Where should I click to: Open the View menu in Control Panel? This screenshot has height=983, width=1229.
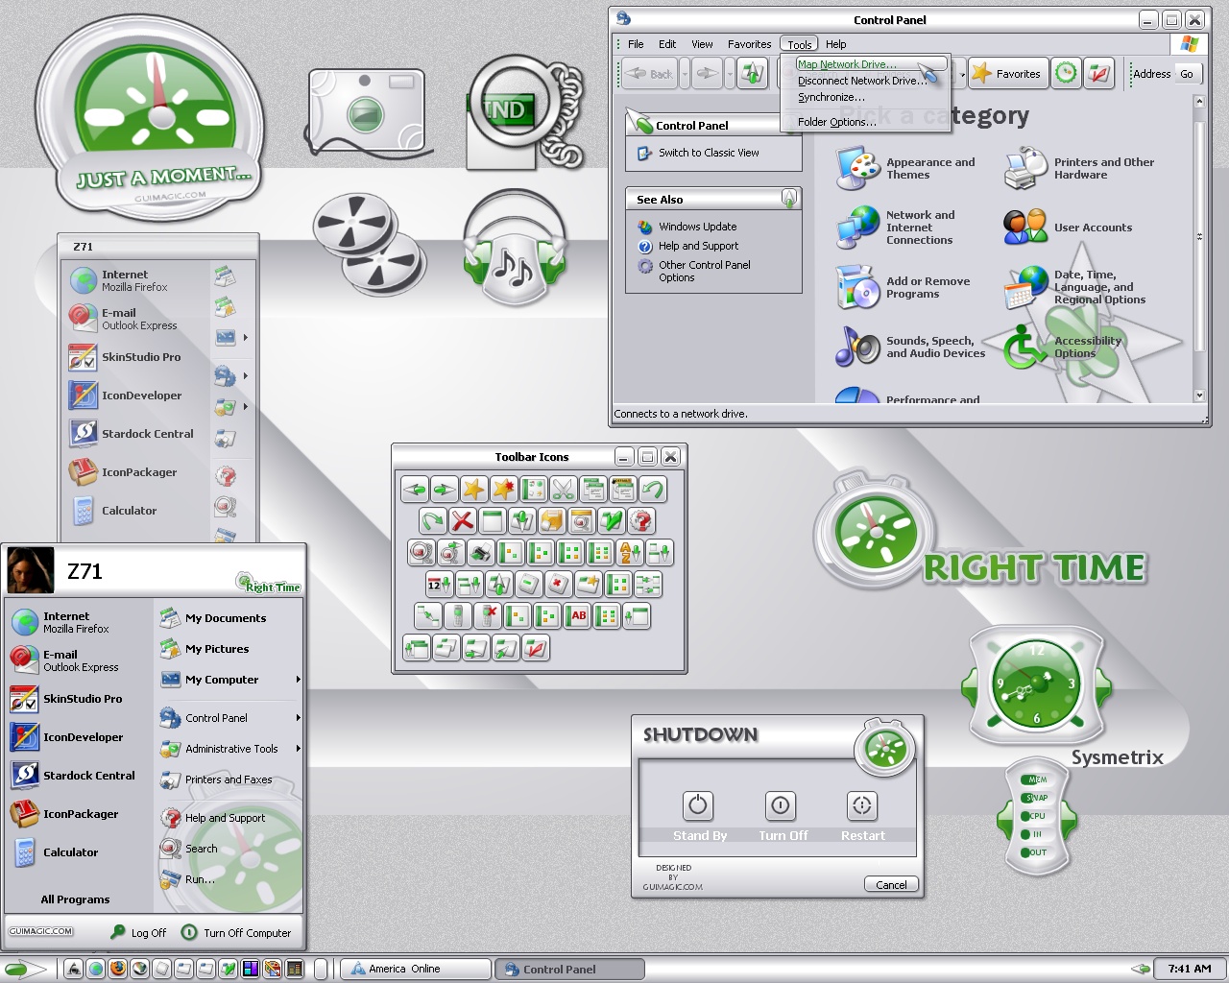pos(702,44)
